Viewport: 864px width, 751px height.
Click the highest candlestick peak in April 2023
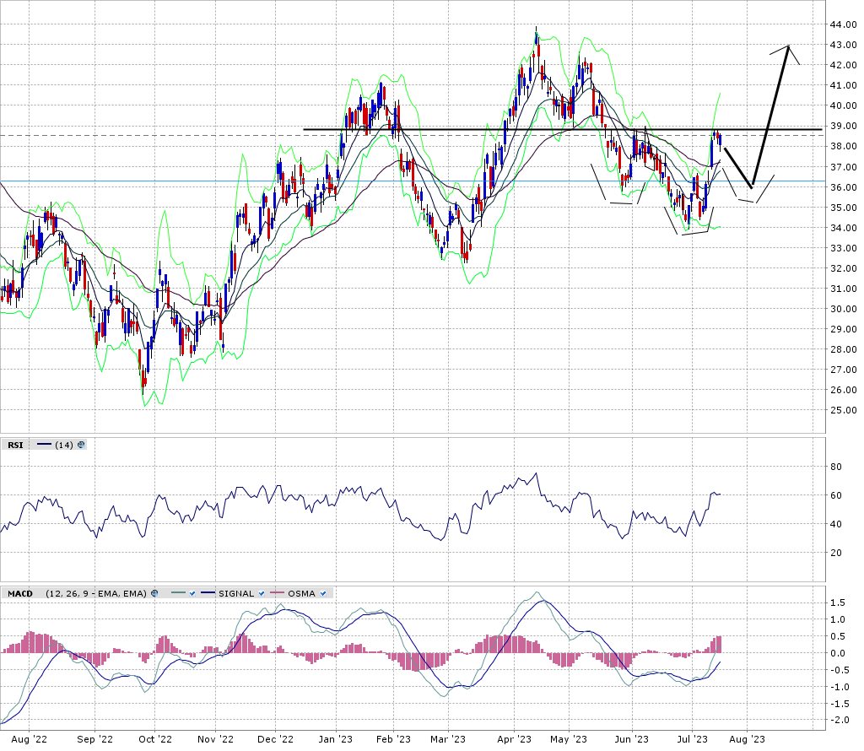pos(537,35)
